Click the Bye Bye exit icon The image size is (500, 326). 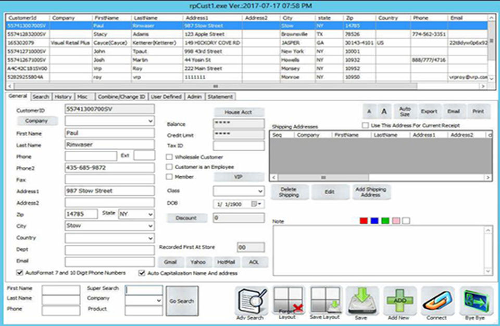click(476, 301)
